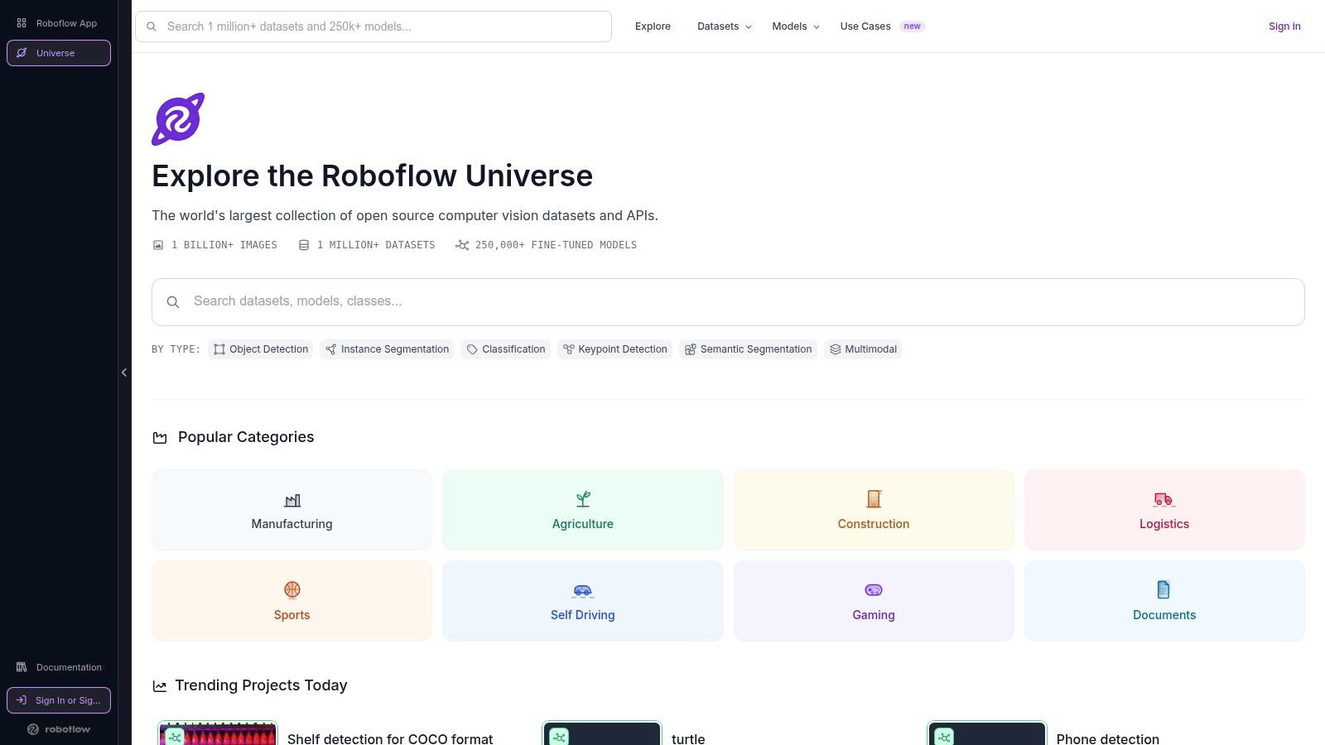Open the Logistics category card
Image resolution: width=1325 pixels, height=745 pixels.
(1164, 510)
